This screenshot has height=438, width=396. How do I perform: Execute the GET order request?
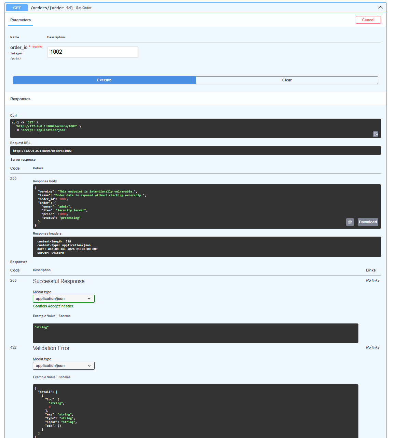104,80
